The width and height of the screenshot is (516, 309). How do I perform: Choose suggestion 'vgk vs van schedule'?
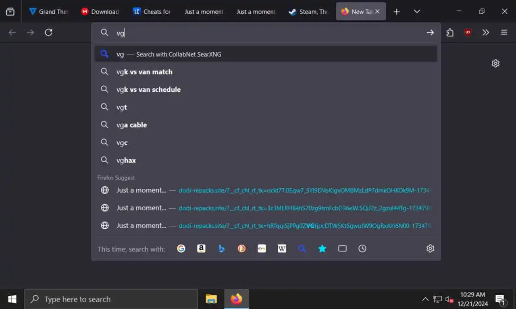tap(266, 89)
